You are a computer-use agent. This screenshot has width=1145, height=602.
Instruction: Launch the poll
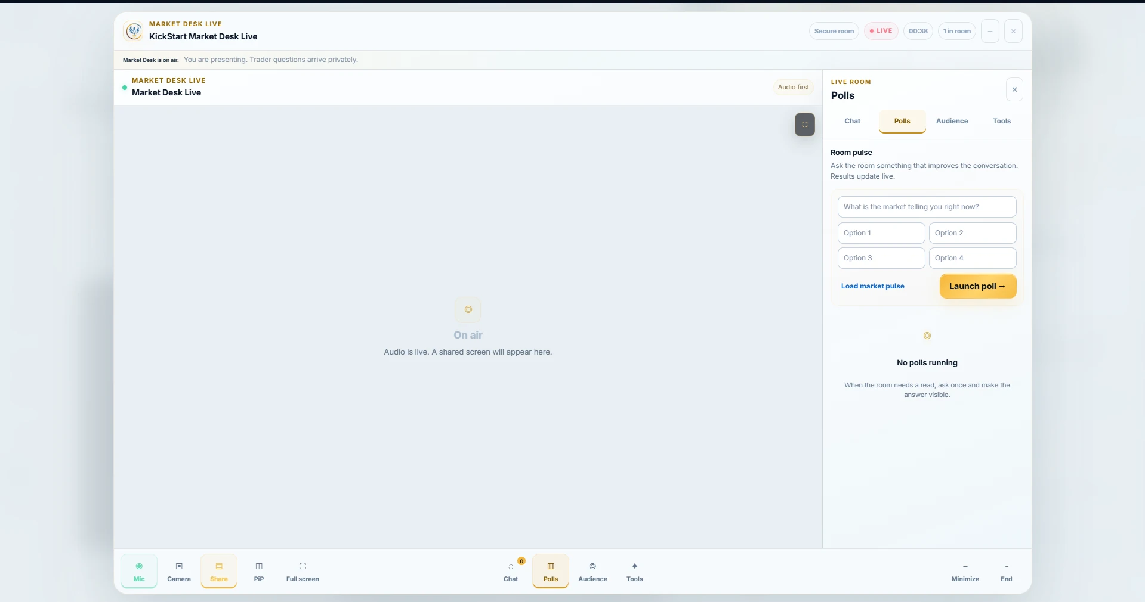coord(978,286)
